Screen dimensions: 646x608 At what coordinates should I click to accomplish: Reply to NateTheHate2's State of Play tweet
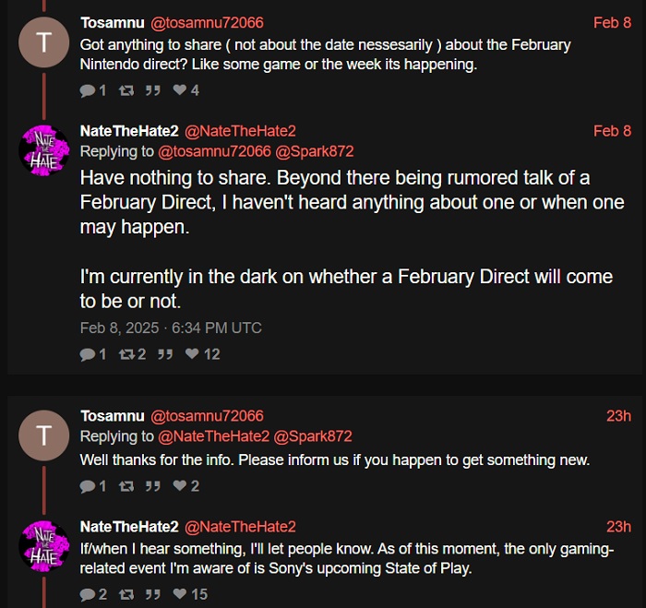point(88,594)
